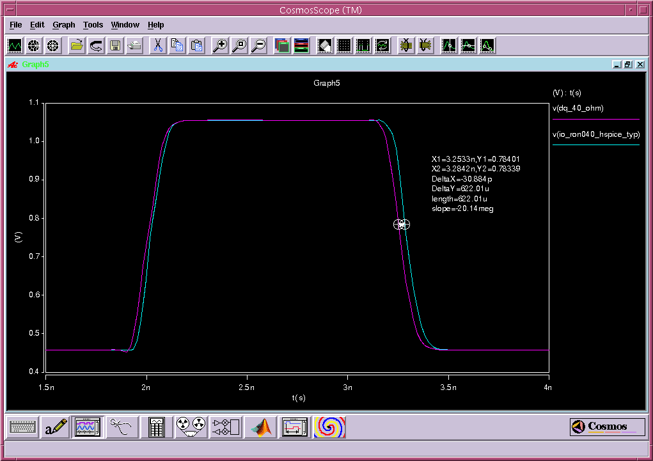Click the zoom in magnifier icon
Viewport: 653px width, 461px height.
220,45
